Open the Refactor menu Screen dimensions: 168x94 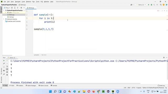pyautogui.click(x=29, y=2)
